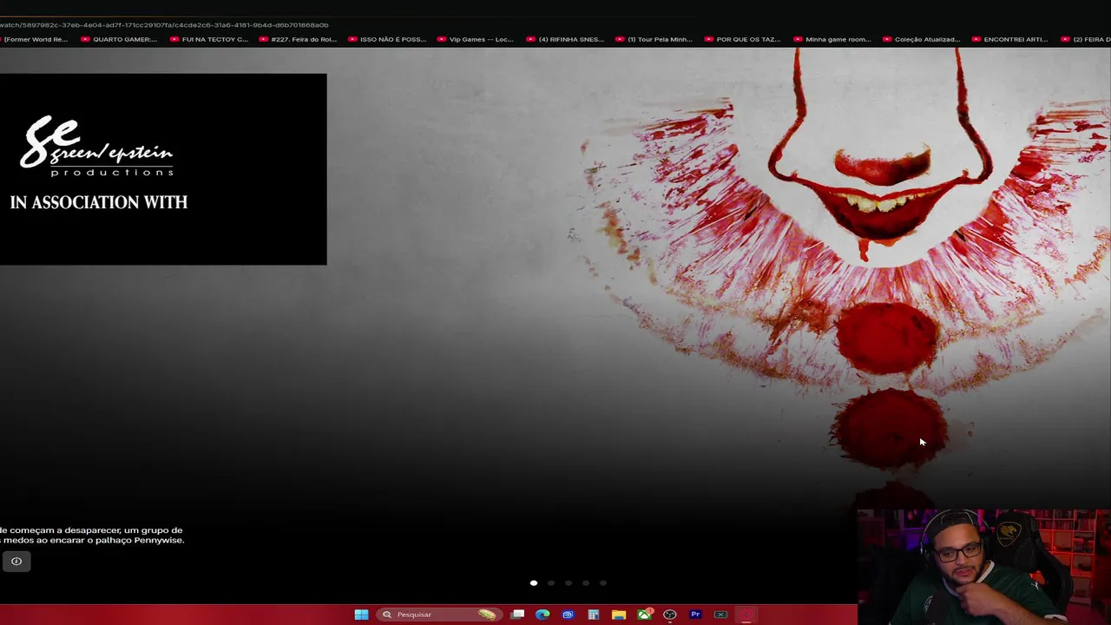The width and height of the screenshot is (1111, 625).
Task: Open the '(4) RIFINHA SNES...' bookmark
Action: pos(565,39)
